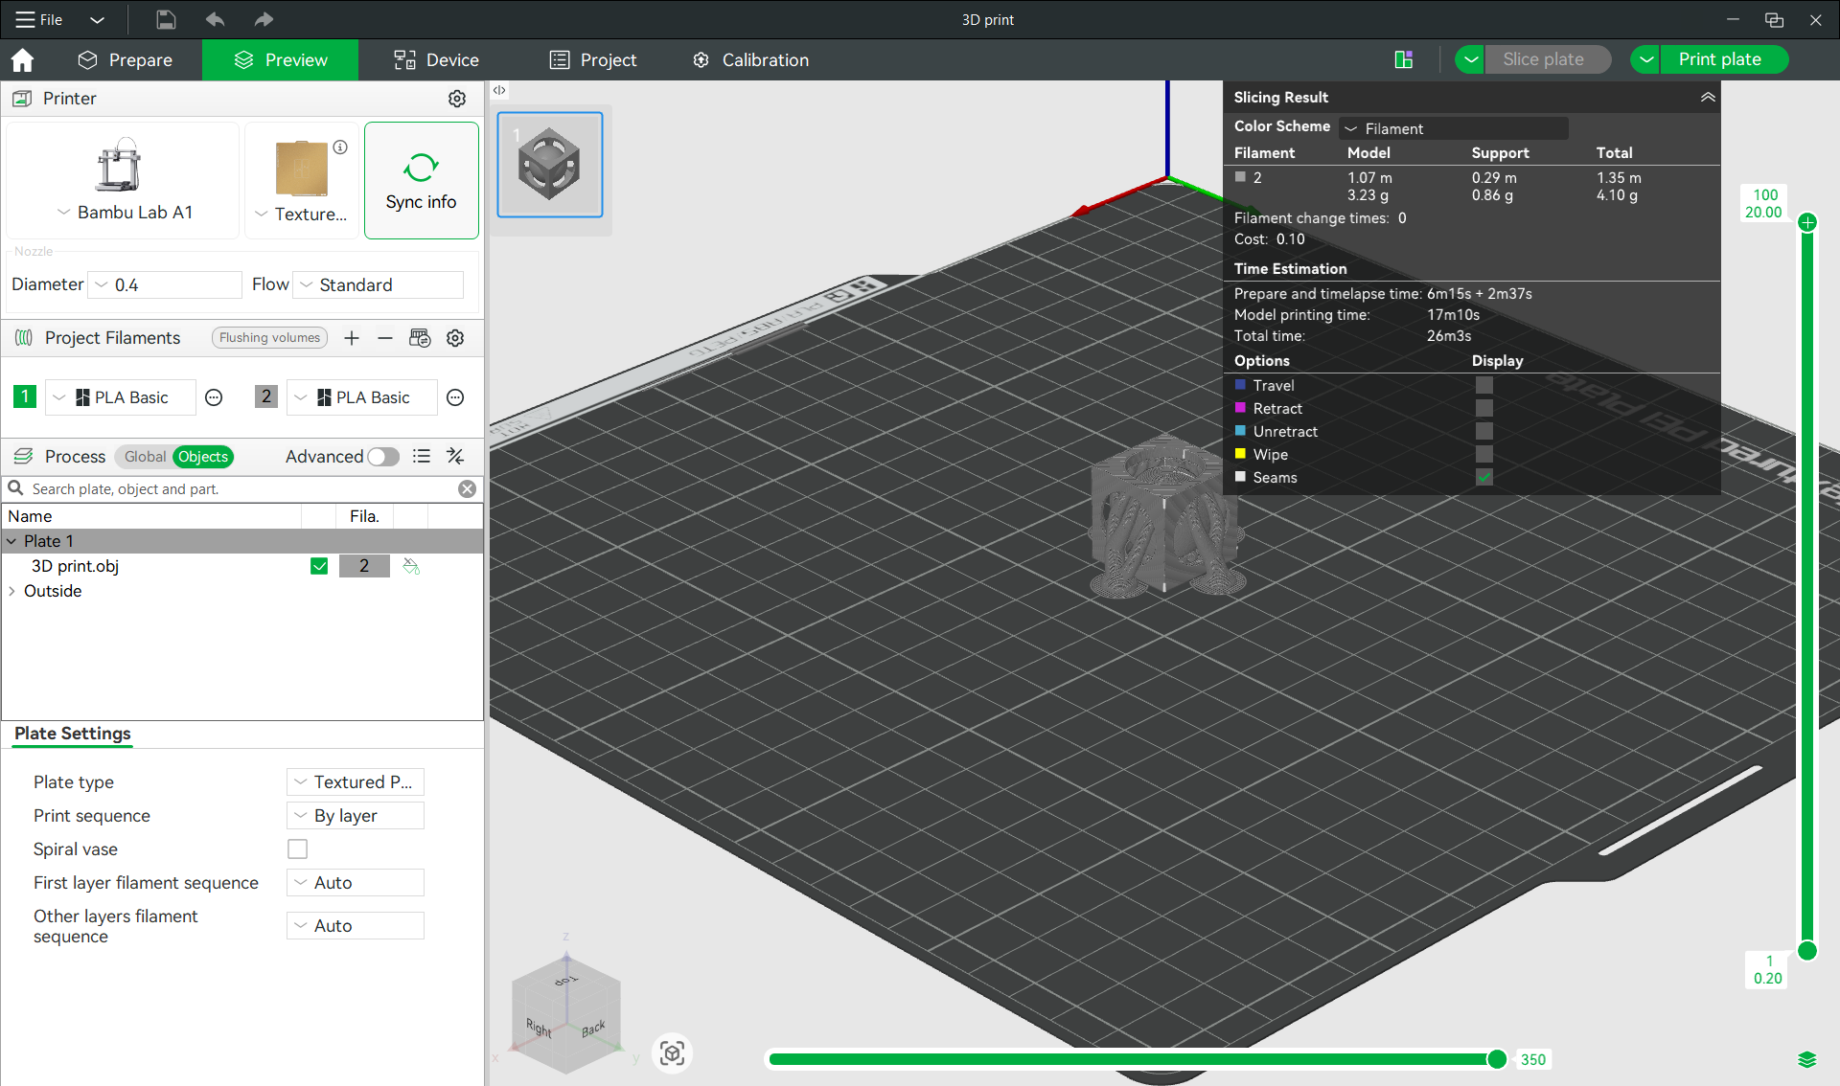Click the horizontal move slider handle
This screenshot has height=1086, width=1840.
point(1496,1059)
